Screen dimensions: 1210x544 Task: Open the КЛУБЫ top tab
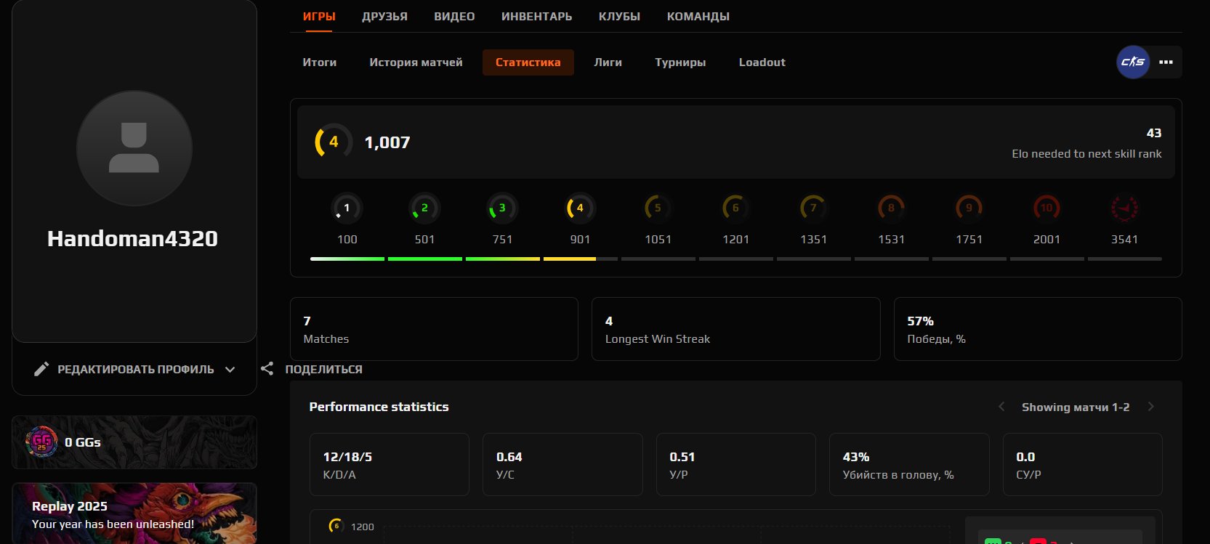tap(620, 16)
